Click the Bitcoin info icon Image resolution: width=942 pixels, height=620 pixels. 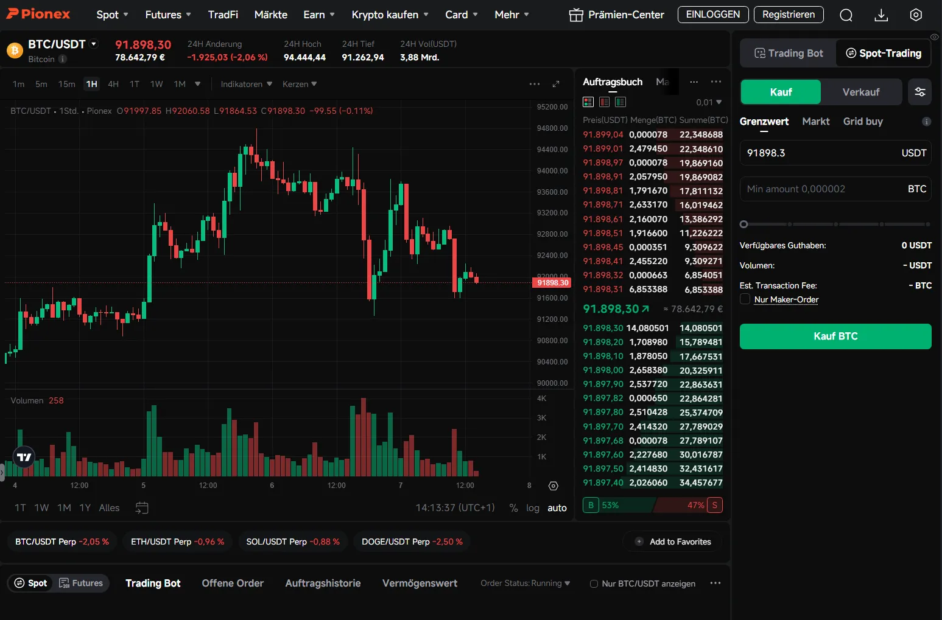63,59
